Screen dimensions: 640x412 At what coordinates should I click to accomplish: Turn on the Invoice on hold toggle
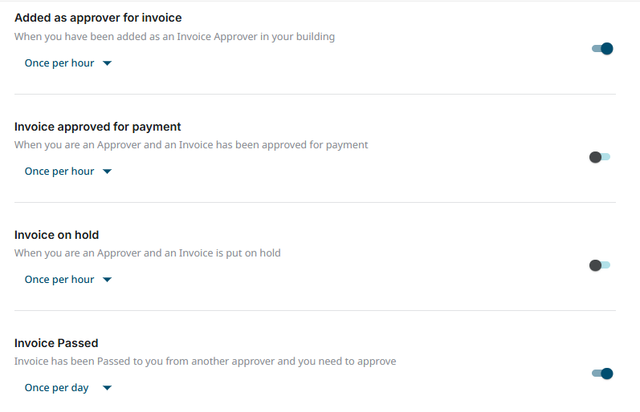click(600, 265)
